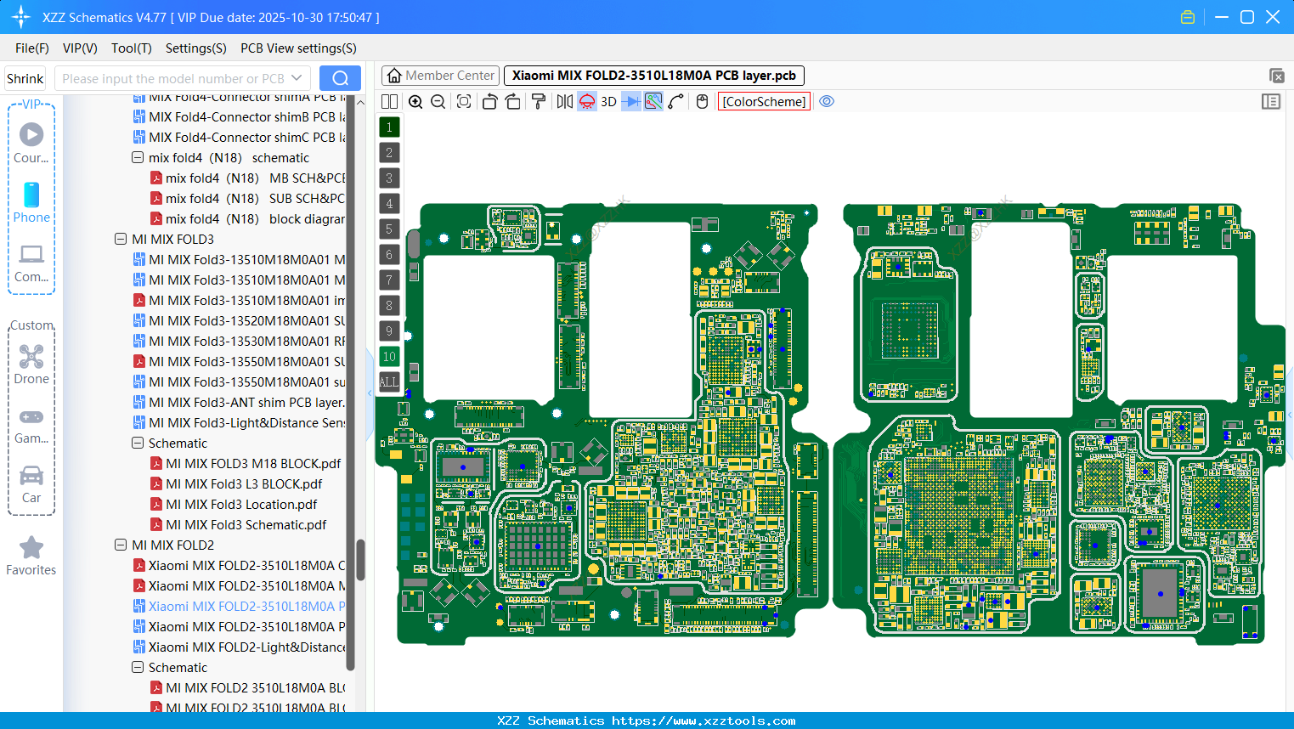Viewport: 1294px width, 729px height.
Task: Open the model number search dropdown
Action: [299, 77]
